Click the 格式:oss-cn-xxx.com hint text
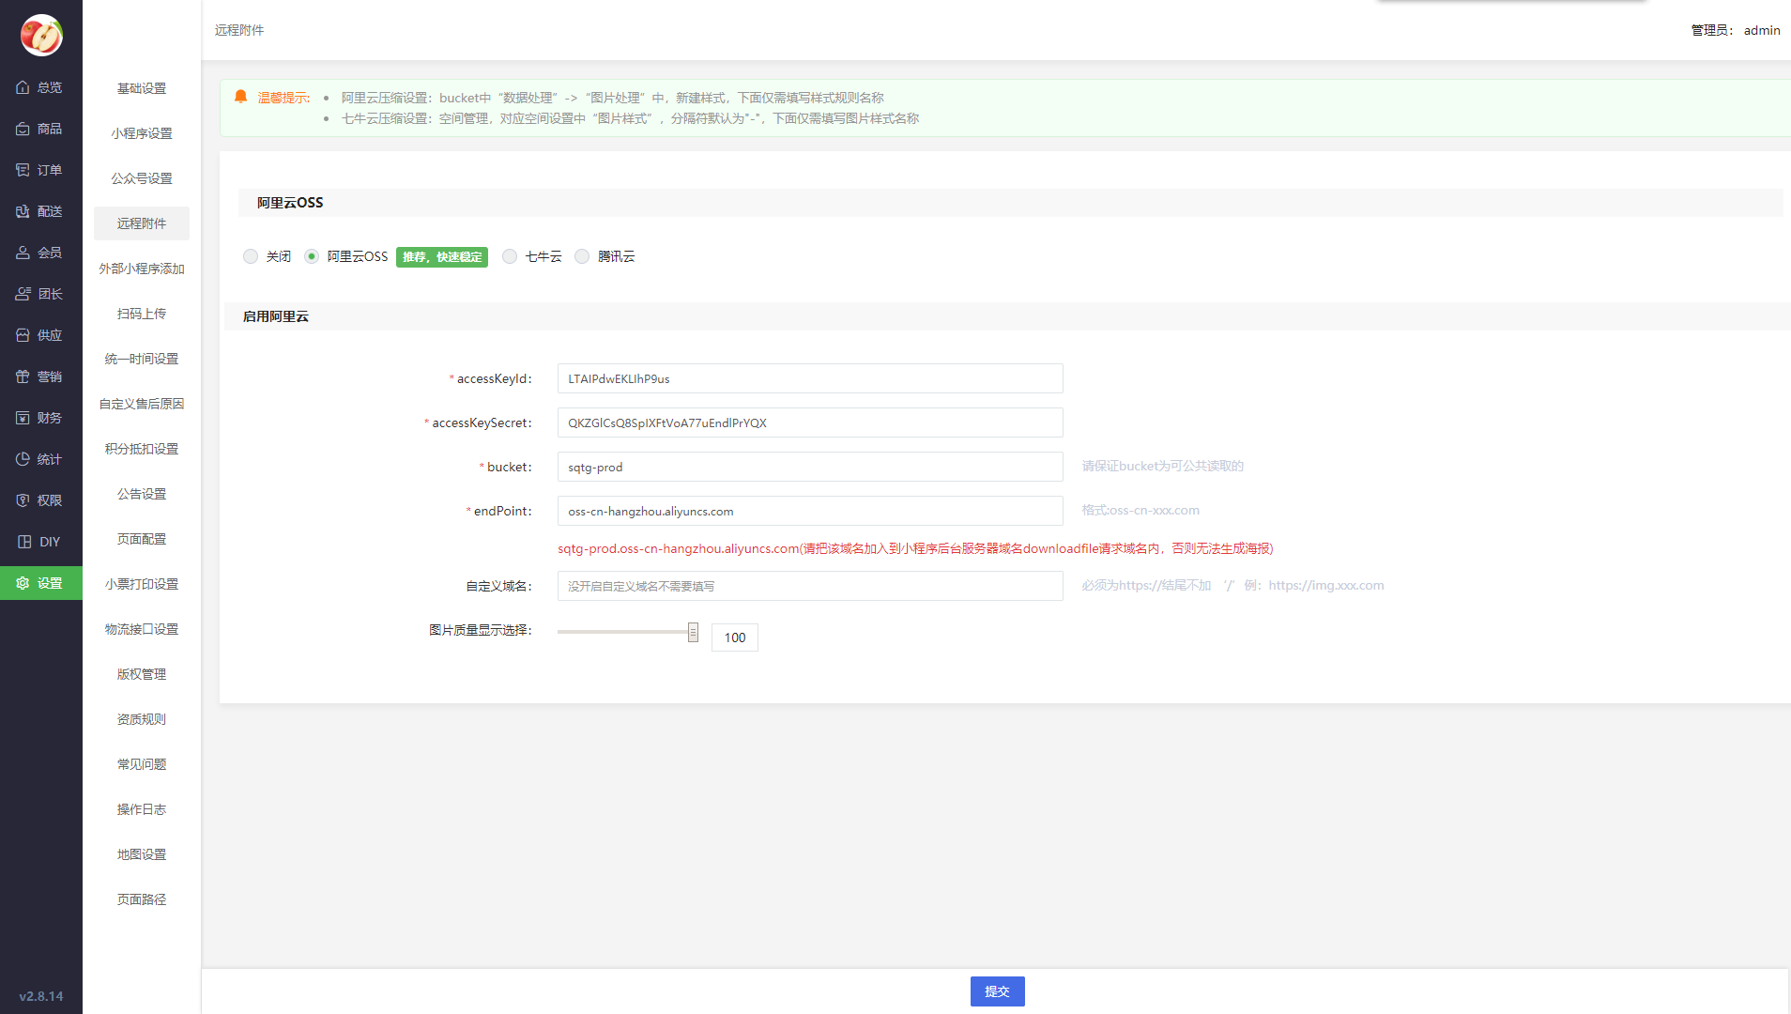This screenshot has height=1014, width=1791. coord(1140,510)
